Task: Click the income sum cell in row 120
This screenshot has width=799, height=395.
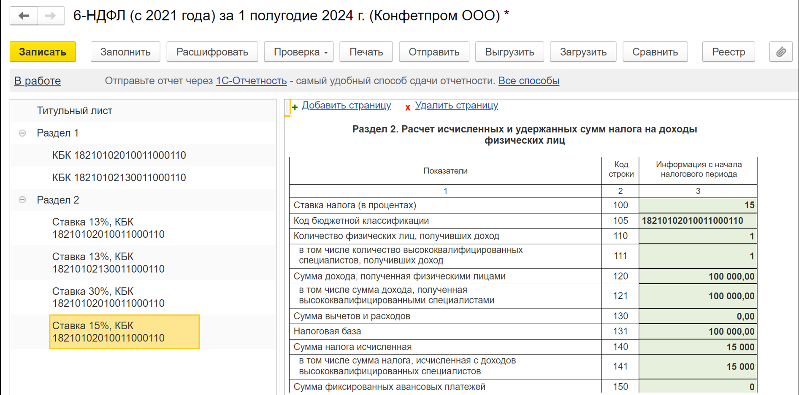Action: pos(698,277)
